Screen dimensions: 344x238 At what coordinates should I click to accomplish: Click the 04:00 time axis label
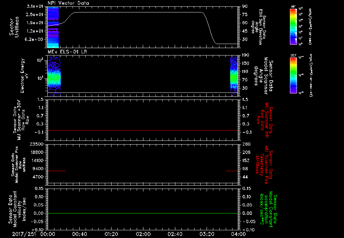[239, 234]
